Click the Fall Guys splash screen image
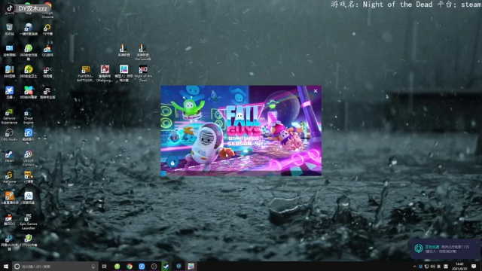 tap(241, 130)
